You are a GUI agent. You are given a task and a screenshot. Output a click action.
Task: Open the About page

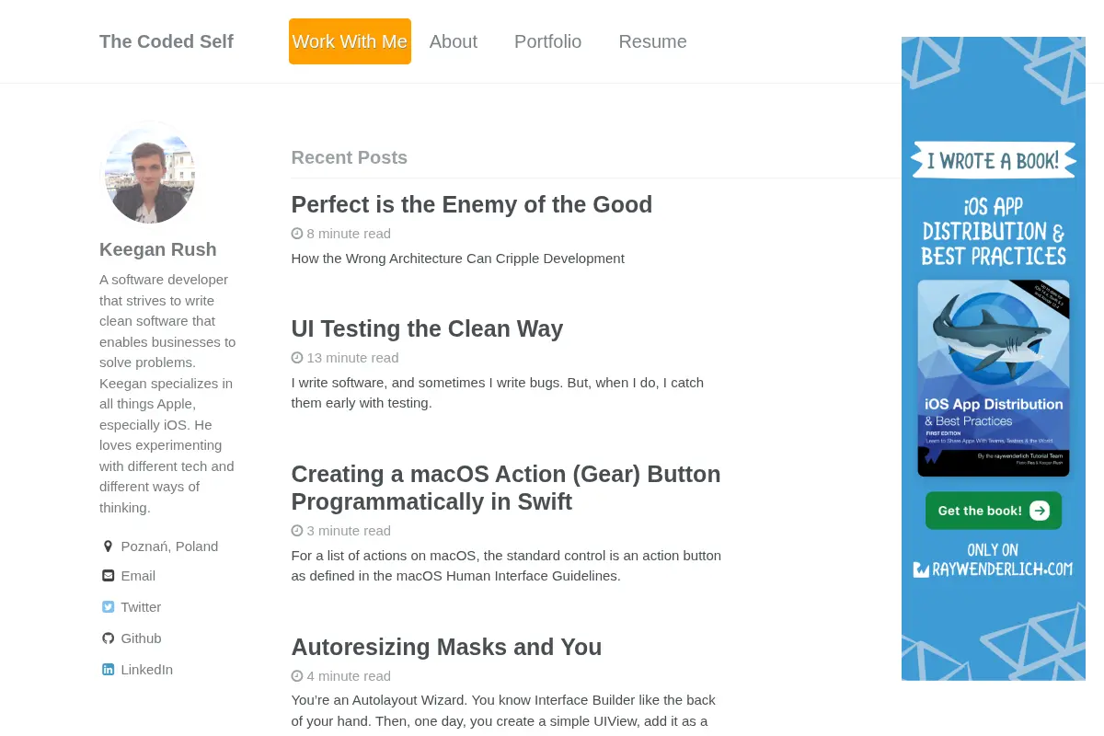(454, 41)
